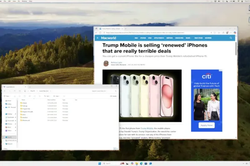This screenshot has width=250, height=166.
Task: Go to the IPHONE section in Macworld nav
Action: point(143,38)
